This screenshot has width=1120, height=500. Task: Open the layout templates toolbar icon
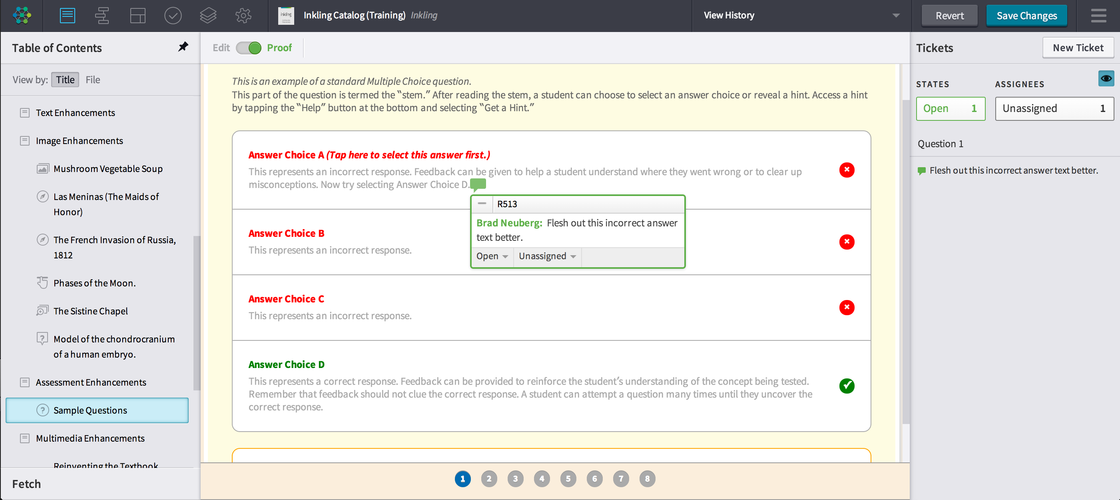pyautogui.click(x=138, y=16)
